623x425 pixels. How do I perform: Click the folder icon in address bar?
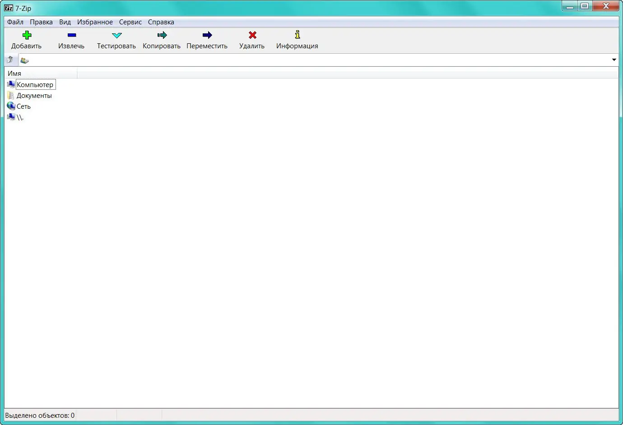24,60
